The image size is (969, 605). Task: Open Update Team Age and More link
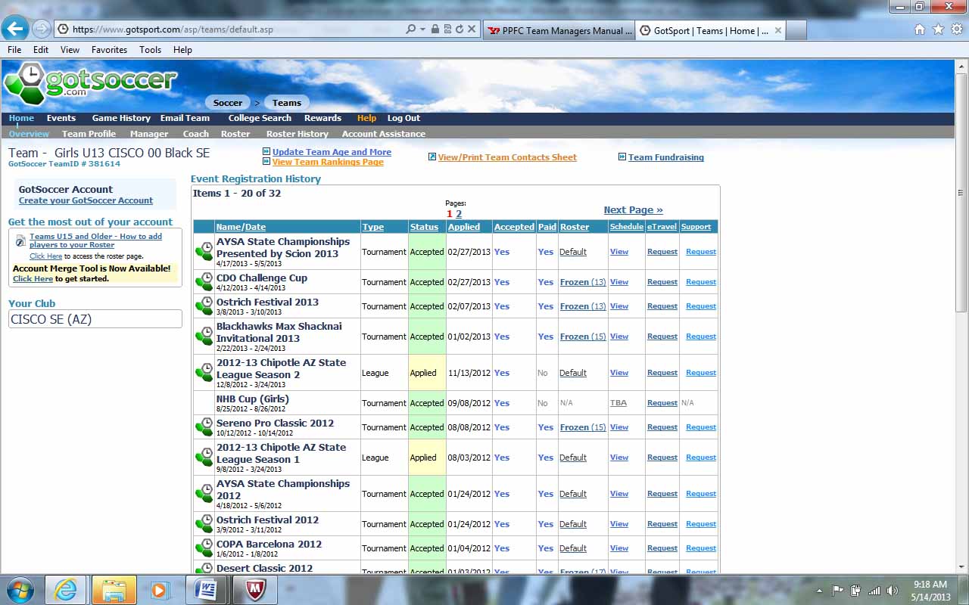pos(332,152)
